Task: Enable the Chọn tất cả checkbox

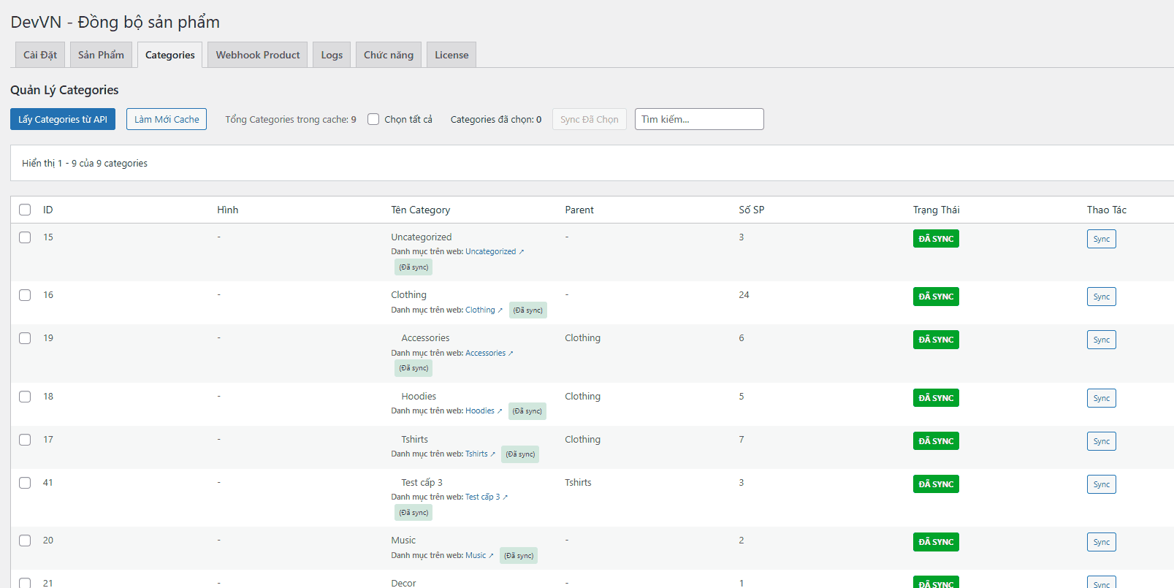Action: 373,119
